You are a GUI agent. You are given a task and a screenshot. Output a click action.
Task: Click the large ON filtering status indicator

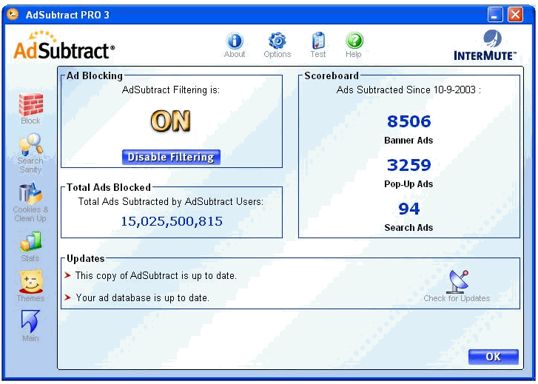(171, 121)
